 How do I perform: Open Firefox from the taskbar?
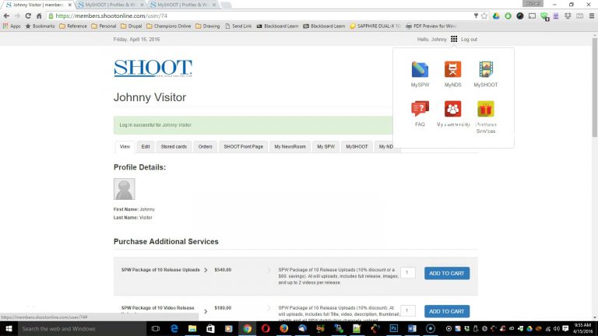pos(284,328)
